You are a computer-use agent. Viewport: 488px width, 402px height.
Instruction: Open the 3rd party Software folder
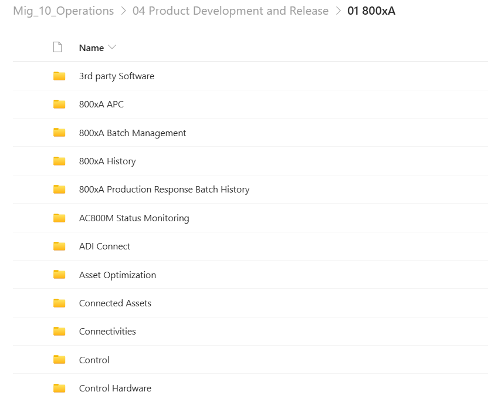click(117, 76)
